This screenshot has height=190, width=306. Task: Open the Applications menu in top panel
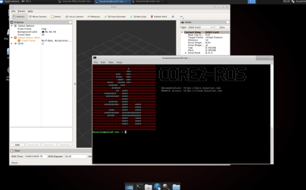10,1
